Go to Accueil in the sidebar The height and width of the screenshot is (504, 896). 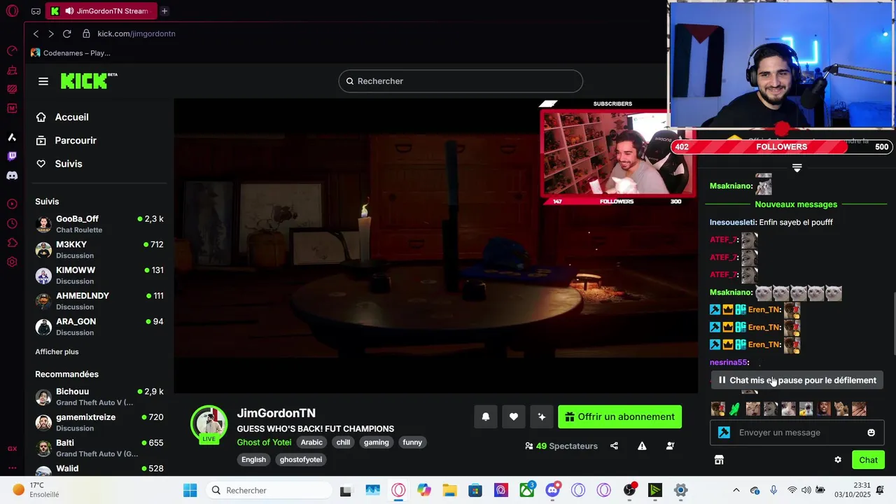pos(71,117)
